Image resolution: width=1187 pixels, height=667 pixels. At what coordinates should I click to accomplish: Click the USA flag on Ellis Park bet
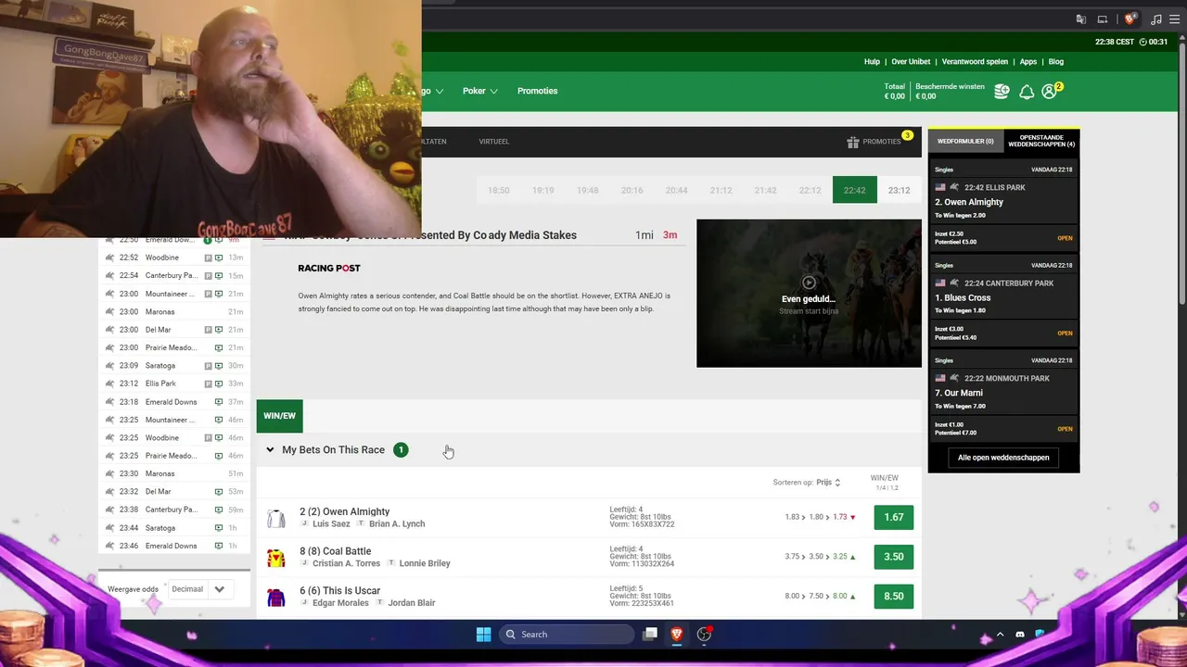[940, 187]
